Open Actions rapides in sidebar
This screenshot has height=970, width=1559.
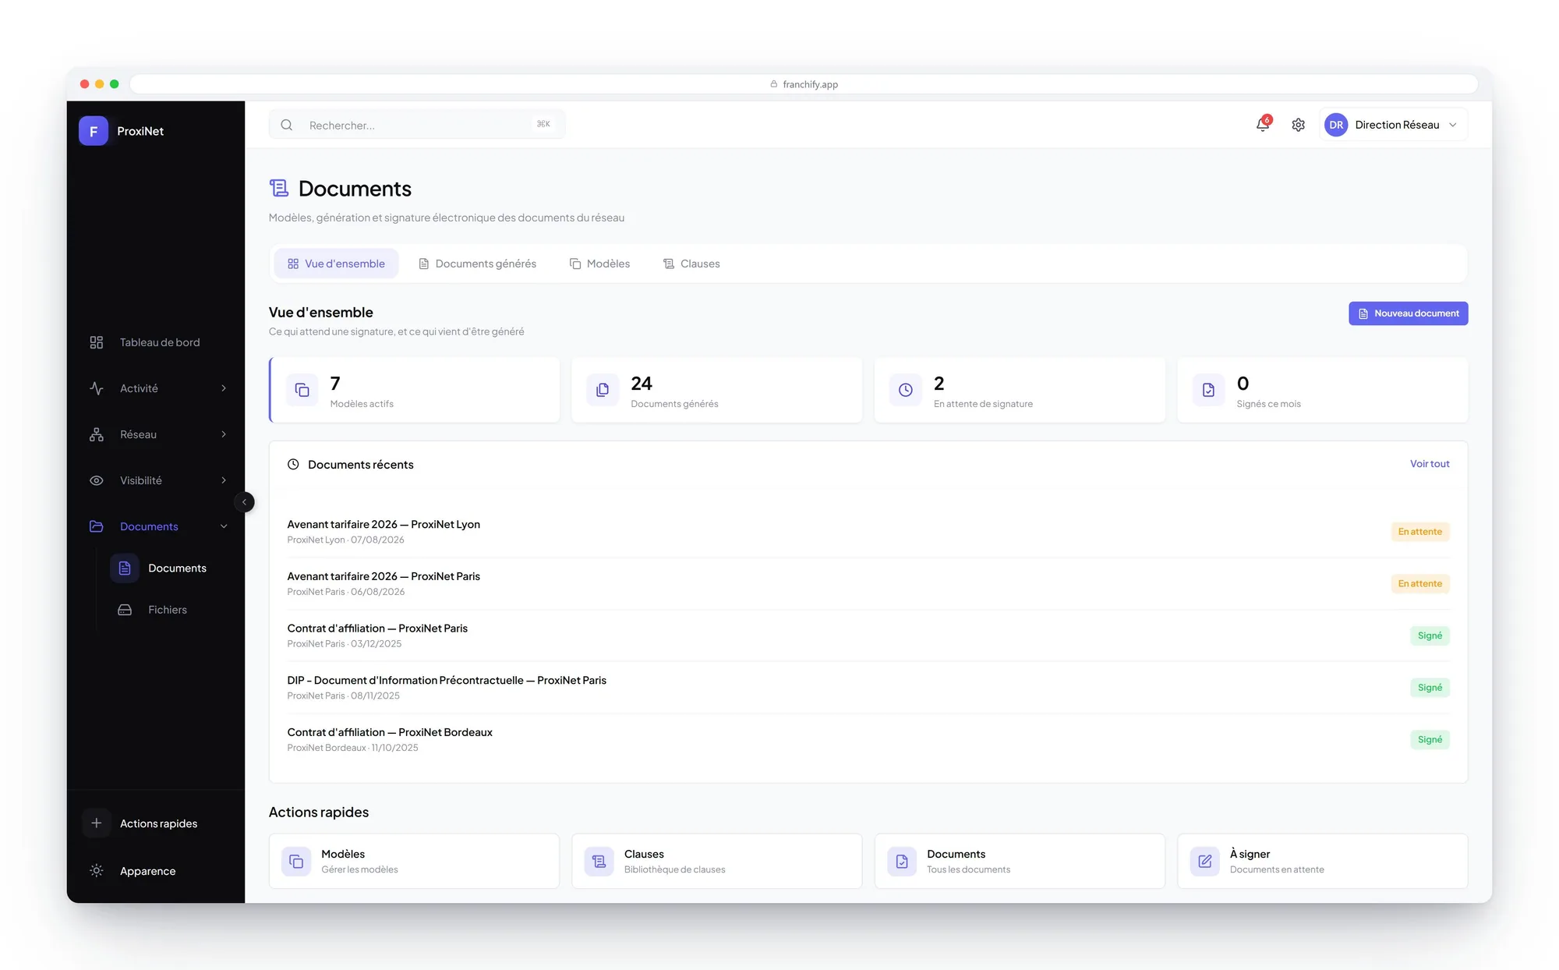click(156, 823)
